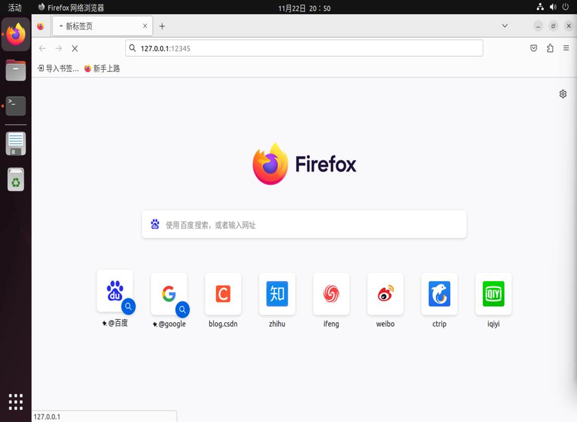Select the 新标签页 tab
This screenshot has height=422, width=577.
pyautogui.click(x=103, y=26)
